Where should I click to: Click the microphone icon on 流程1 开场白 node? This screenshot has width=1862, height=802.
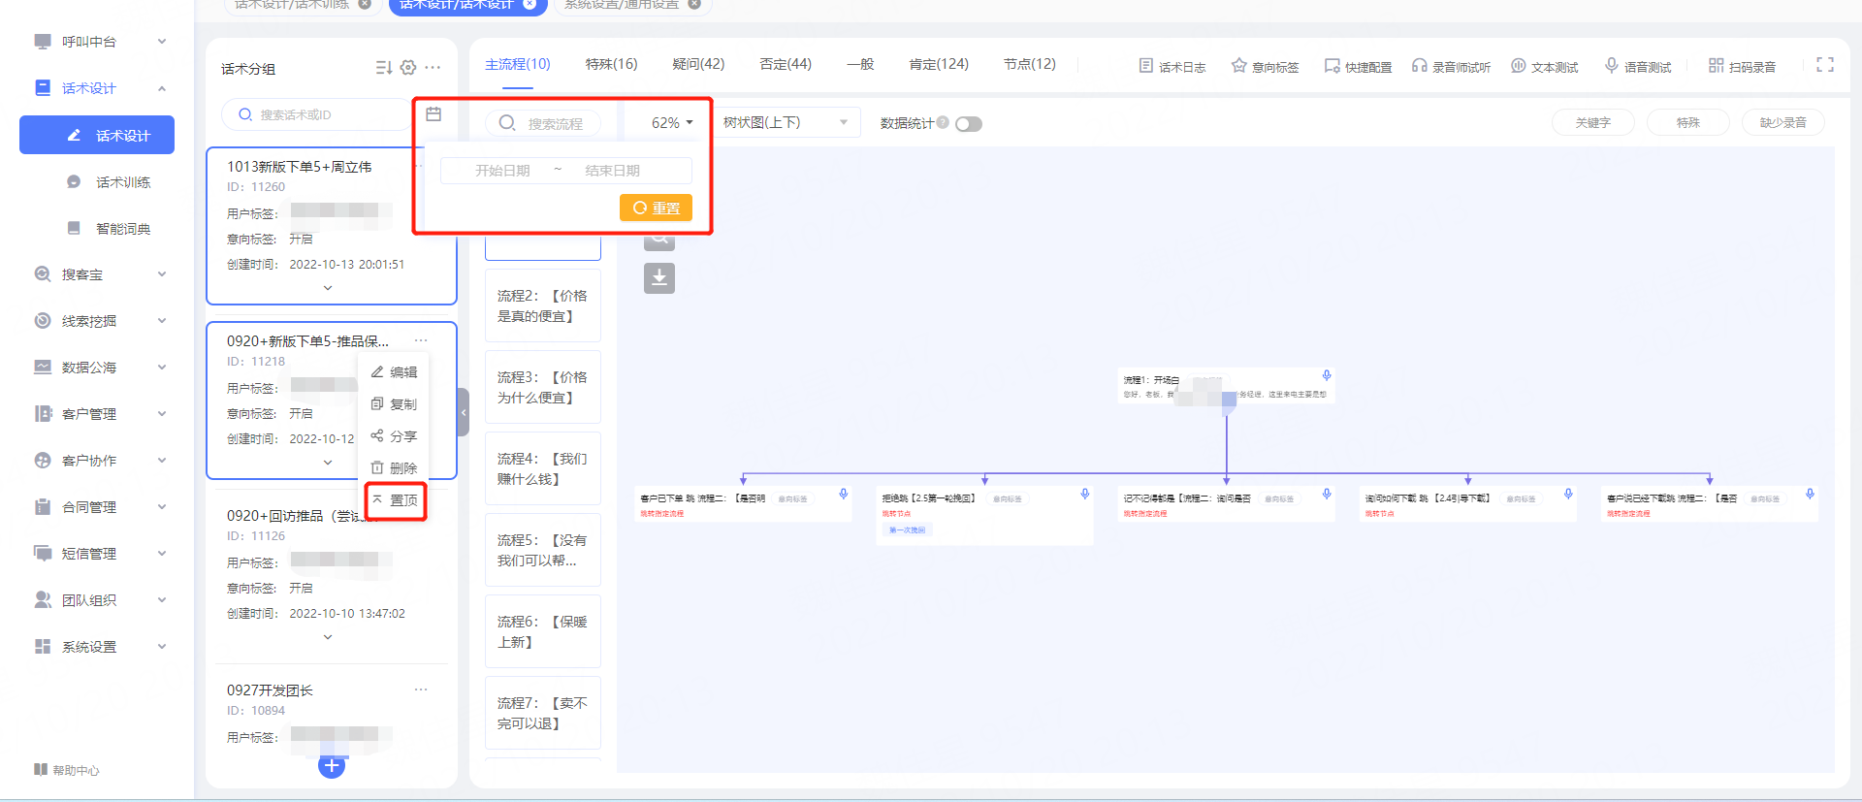[x=1327, y=375]
